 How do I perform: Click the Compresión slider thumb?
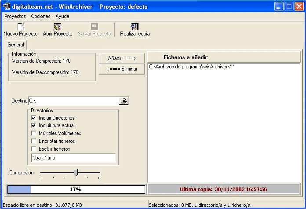[x=76, y=173]
